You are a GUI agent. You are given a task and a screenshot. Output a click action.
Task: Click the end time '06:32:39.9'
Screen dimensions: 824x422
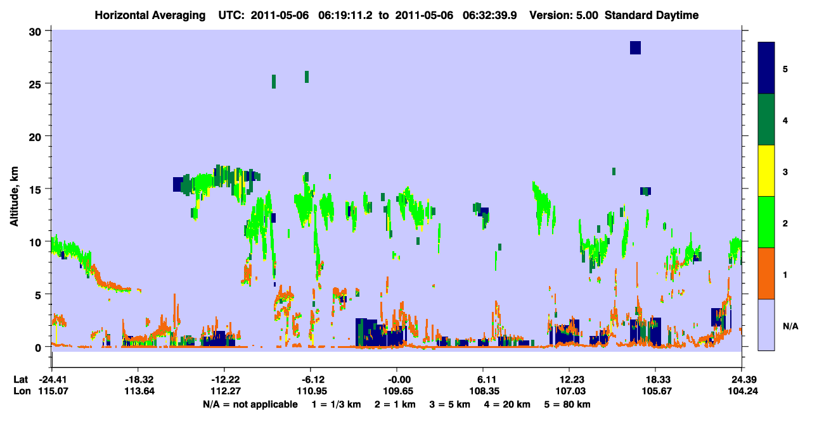489,15
